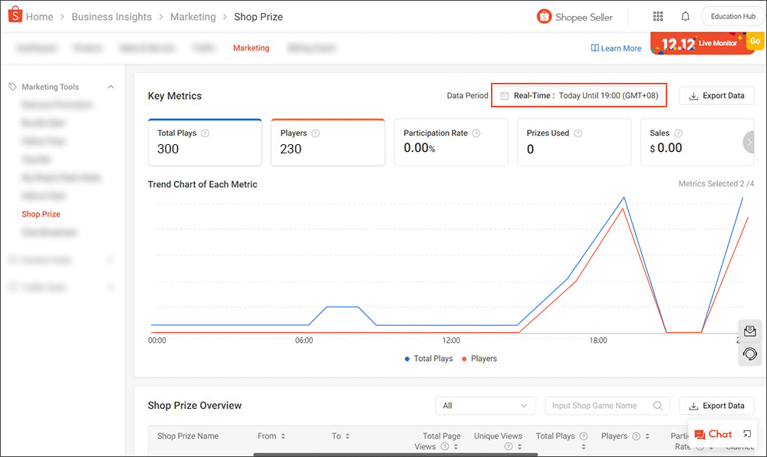
Task: Toggle Players legend series
Action: (x=479, y=359)
